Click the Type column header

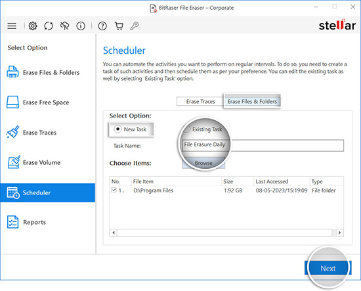point(326,181)
